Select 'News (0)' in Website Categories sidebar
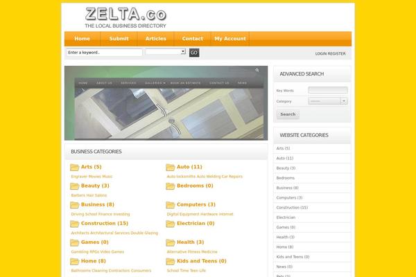The width and height of the screenshot is (416, 277). [x=284, y=267]
